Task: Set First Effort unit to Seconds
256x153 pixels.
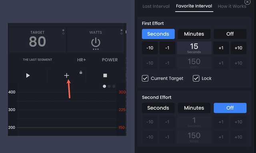Action: (x=158, y=34)
